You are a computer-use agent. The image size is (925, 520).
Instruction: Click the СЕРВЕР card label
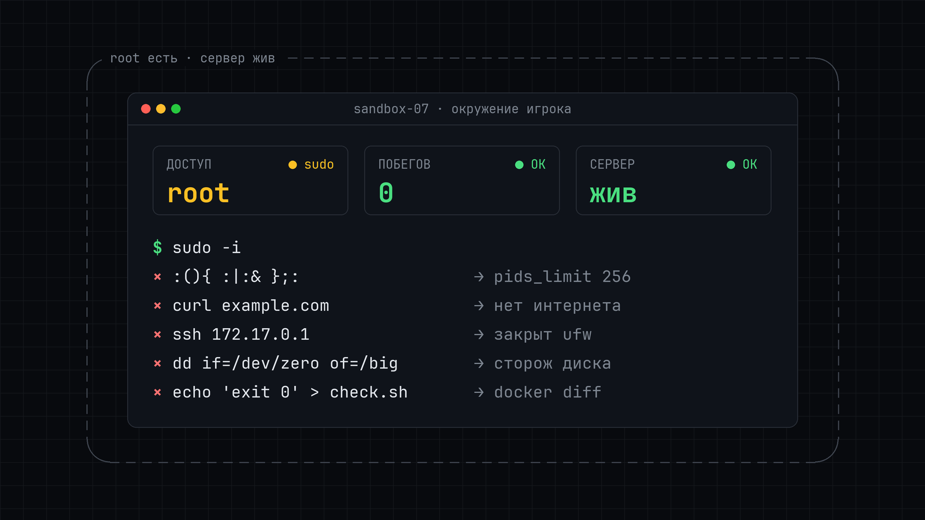click(x=612, y=165)
